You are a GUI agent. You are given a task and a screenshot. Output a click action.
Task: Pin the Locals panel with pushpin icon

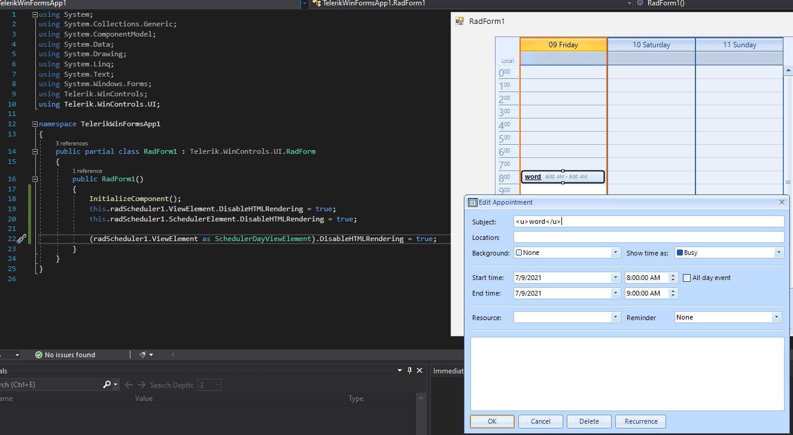[x=410, y=371]
